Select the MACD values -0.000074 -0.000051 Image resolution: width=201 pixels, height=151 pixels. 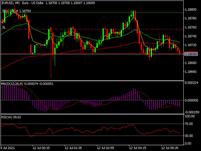[x=39, y=84]
